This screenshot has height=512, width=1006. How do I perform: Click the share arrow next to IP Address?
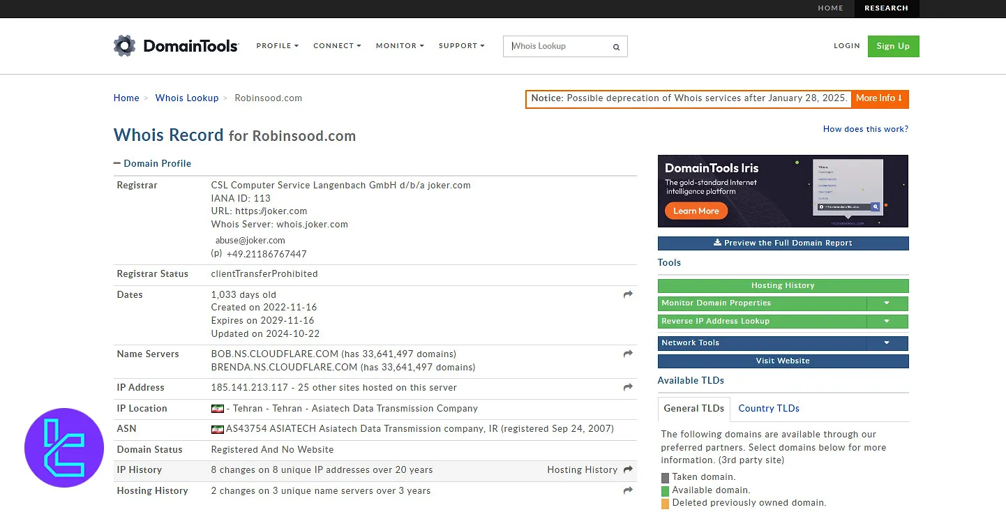627,387
